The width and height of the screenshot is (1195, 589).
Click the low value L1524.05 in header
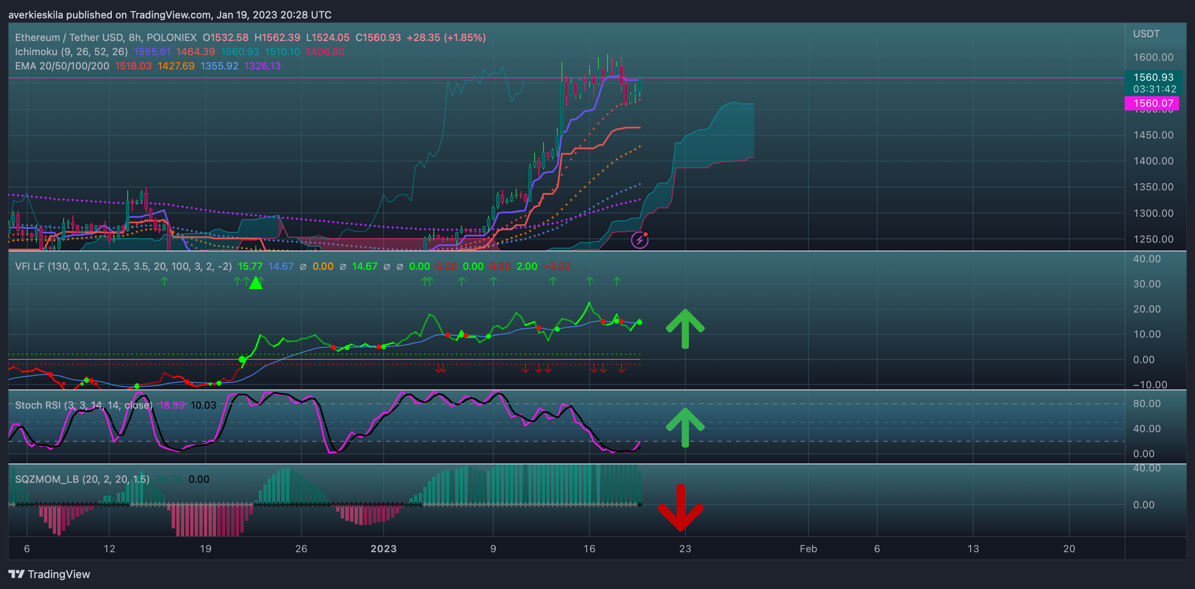[x=327, y=37]
